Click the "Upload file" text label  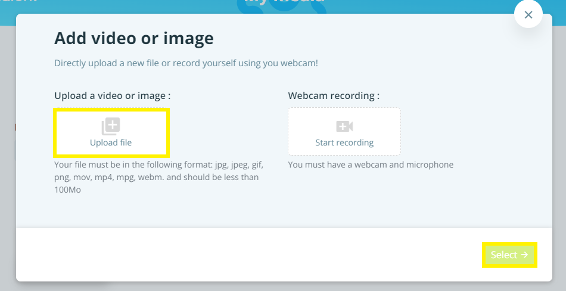click(111, 143)
